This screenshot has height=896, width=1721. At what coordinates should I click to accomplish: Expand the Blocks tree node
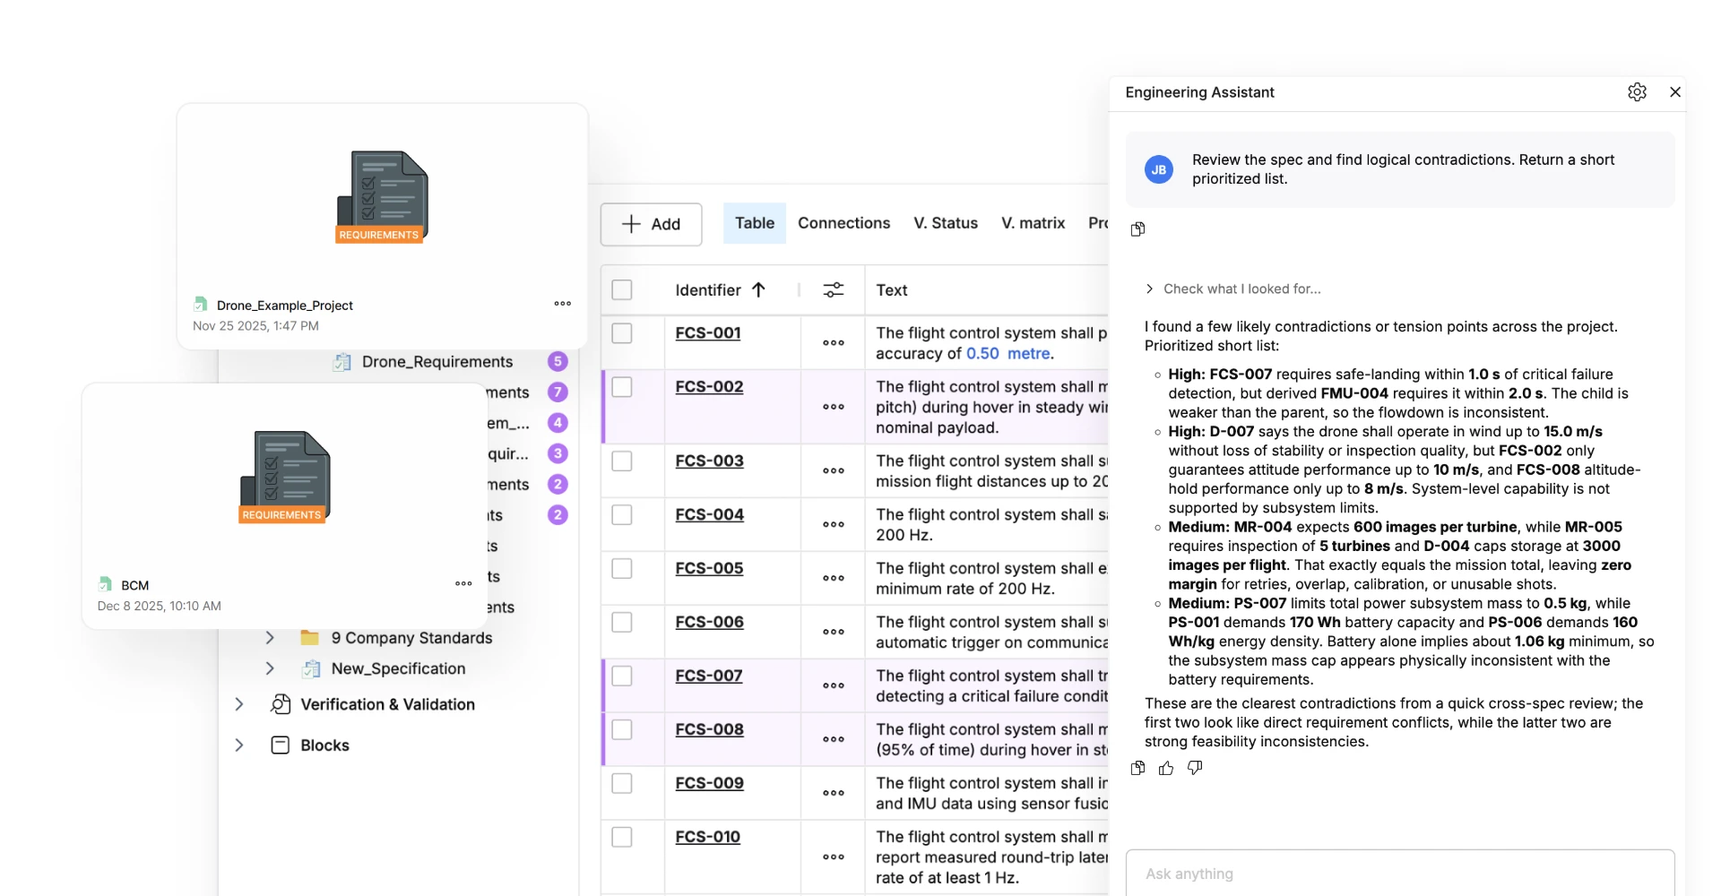tap(239, 745)
